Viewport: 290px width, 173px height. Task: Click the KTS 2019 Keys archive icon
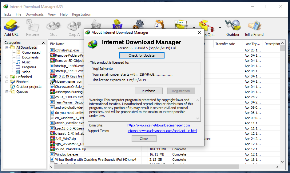pyautogui.click(x=52, y=76)
